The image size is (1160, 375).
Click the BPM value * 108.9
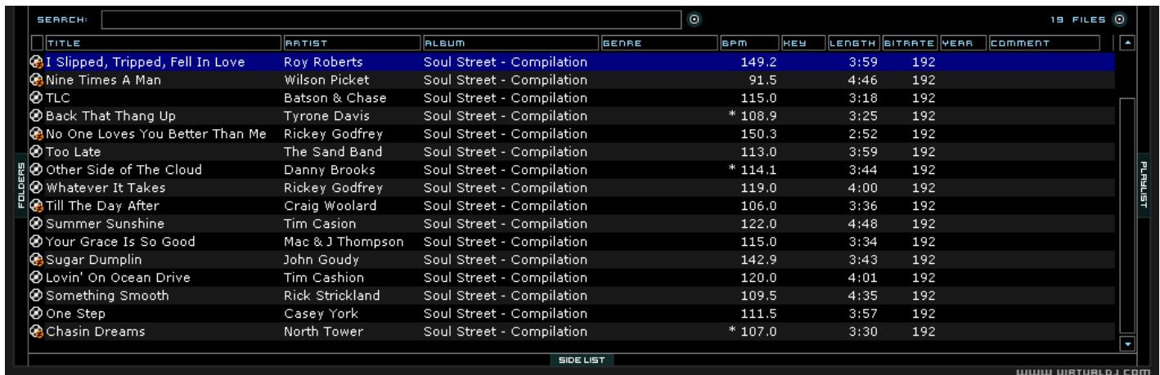[753, 116]
